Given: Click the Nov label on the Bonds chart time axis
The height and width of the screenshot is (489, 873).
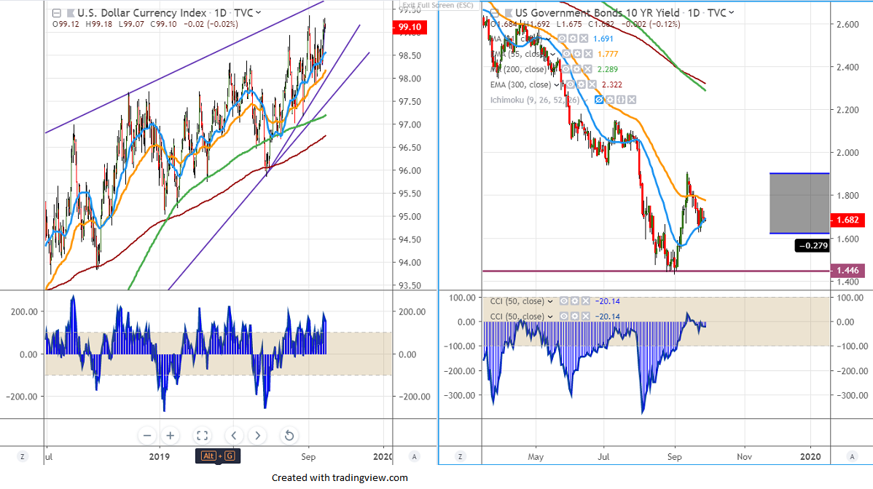Looking at the screenshot, I should (x=745, y=457).
